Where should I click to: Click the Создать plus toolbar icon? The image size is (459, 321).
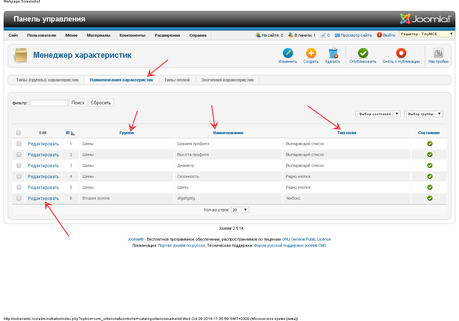[x=311, y=53]
